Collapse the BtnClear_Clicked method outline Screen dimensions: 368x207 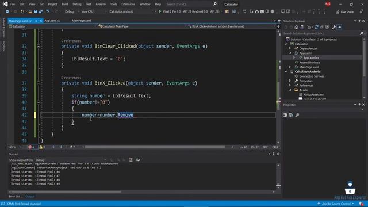click(x=39, y=46)
